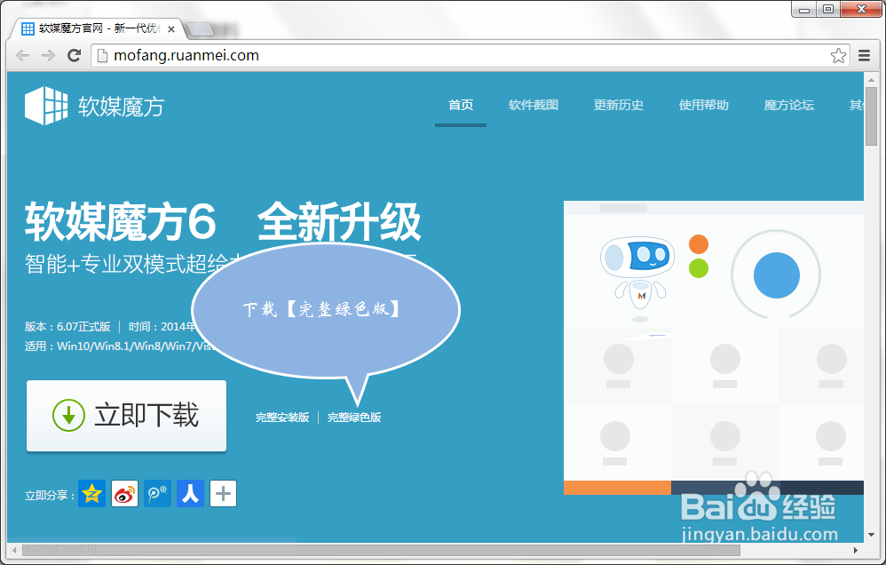Viewport: 886px width, 565px height.
Task: Click the 版本：6.07正式版 text
Action: pos(67,327)
